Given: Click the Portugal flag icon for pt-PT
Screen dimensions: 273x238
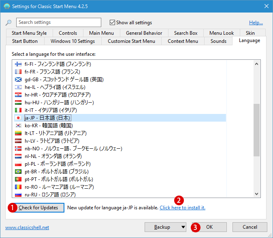Looking at the screenshot, I should (x=18, y=179).
